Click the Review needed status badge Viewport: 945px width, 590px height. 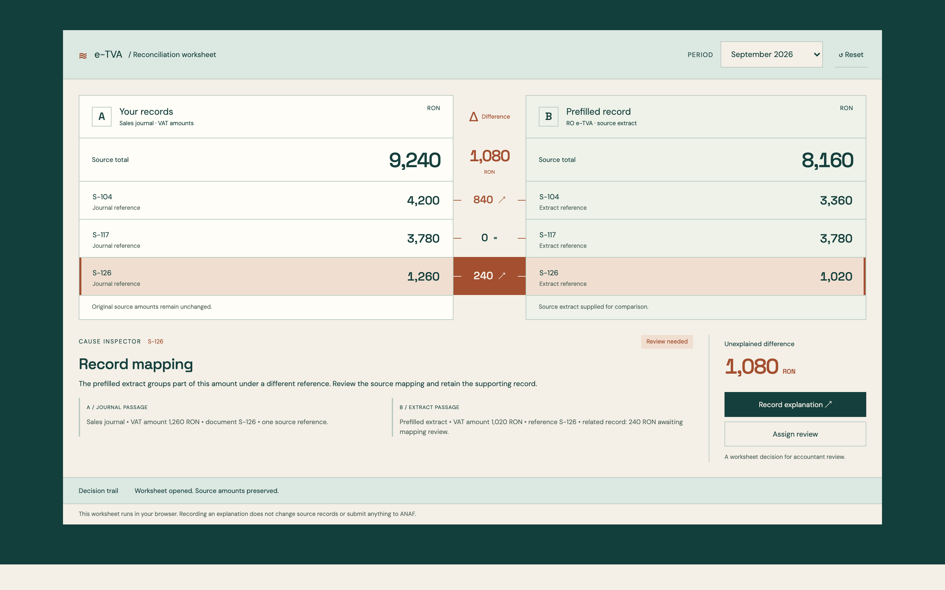[666, 342]
